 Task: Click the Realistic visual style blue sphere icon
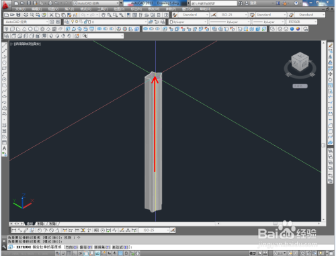point(292,29)
